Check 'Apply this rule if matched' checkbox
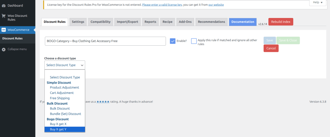 [194, 41]
